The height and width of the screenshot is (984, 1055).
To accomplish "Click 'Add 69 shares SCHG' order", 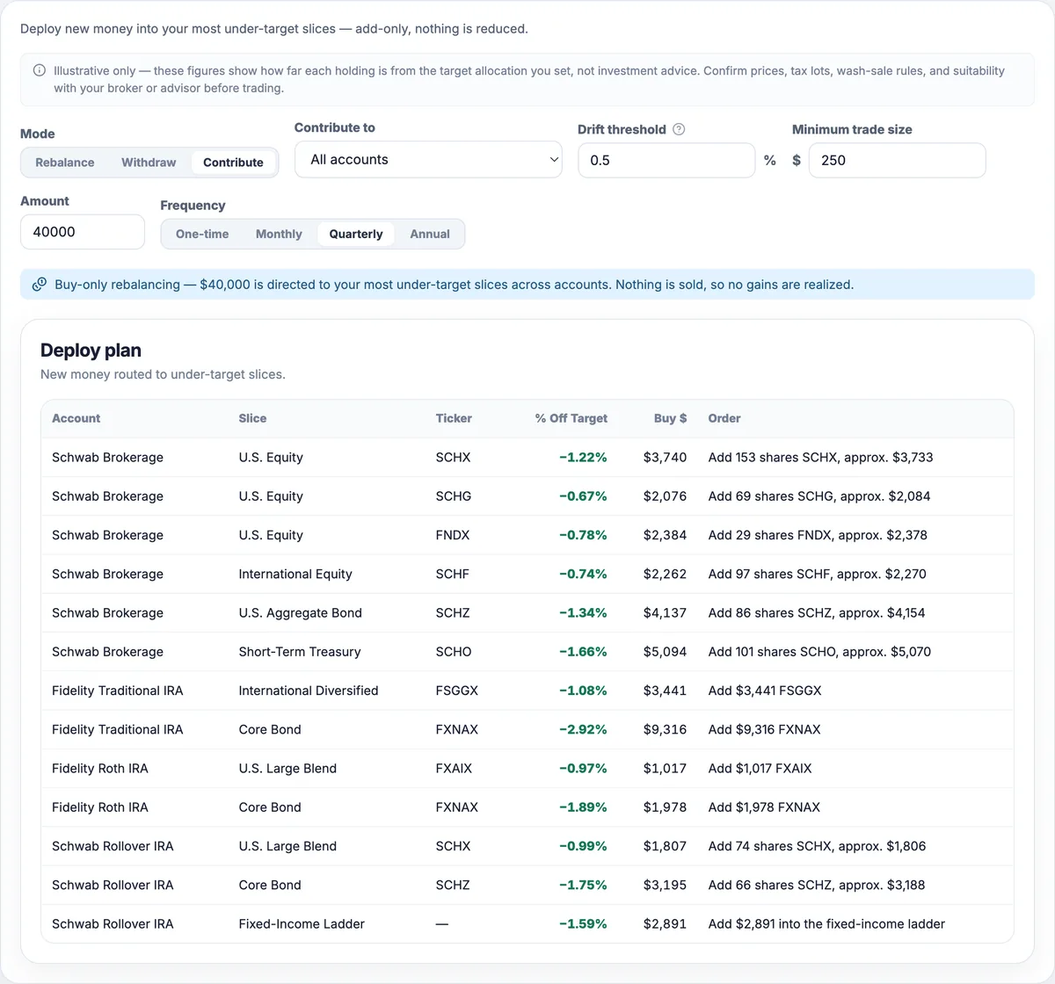I will 819,496.
